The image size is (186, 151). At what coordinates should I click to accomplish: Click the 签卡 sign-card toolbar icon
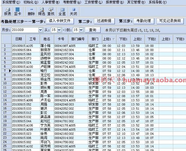[x=18, y=11]
